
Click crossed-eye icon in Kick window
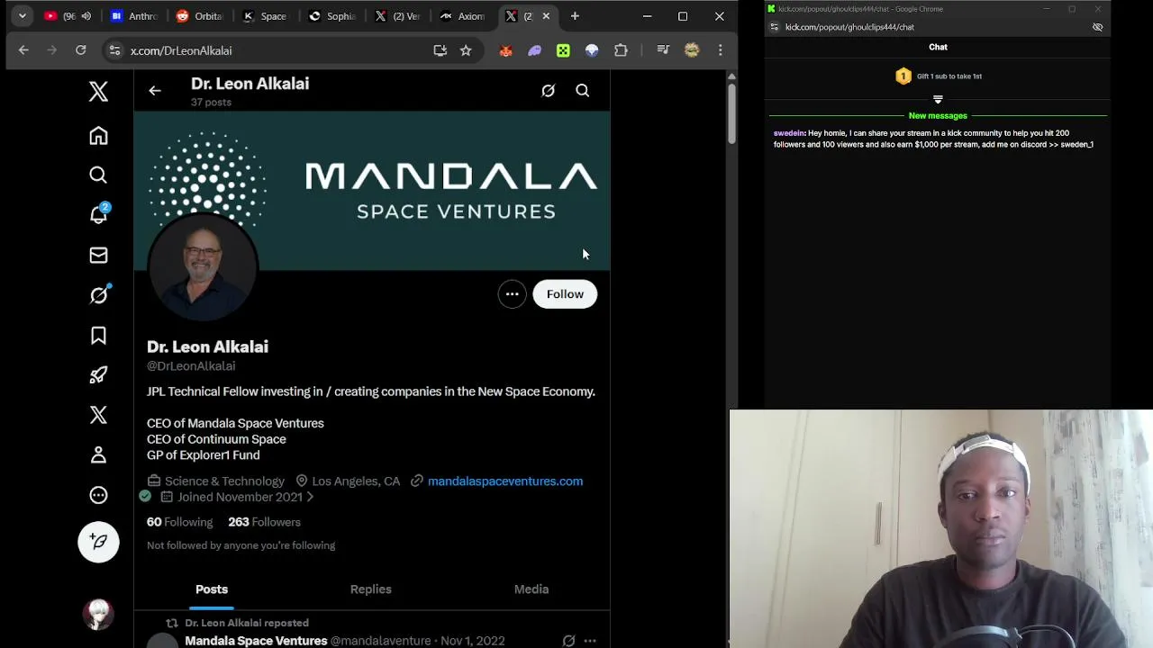click(1097, 27)
